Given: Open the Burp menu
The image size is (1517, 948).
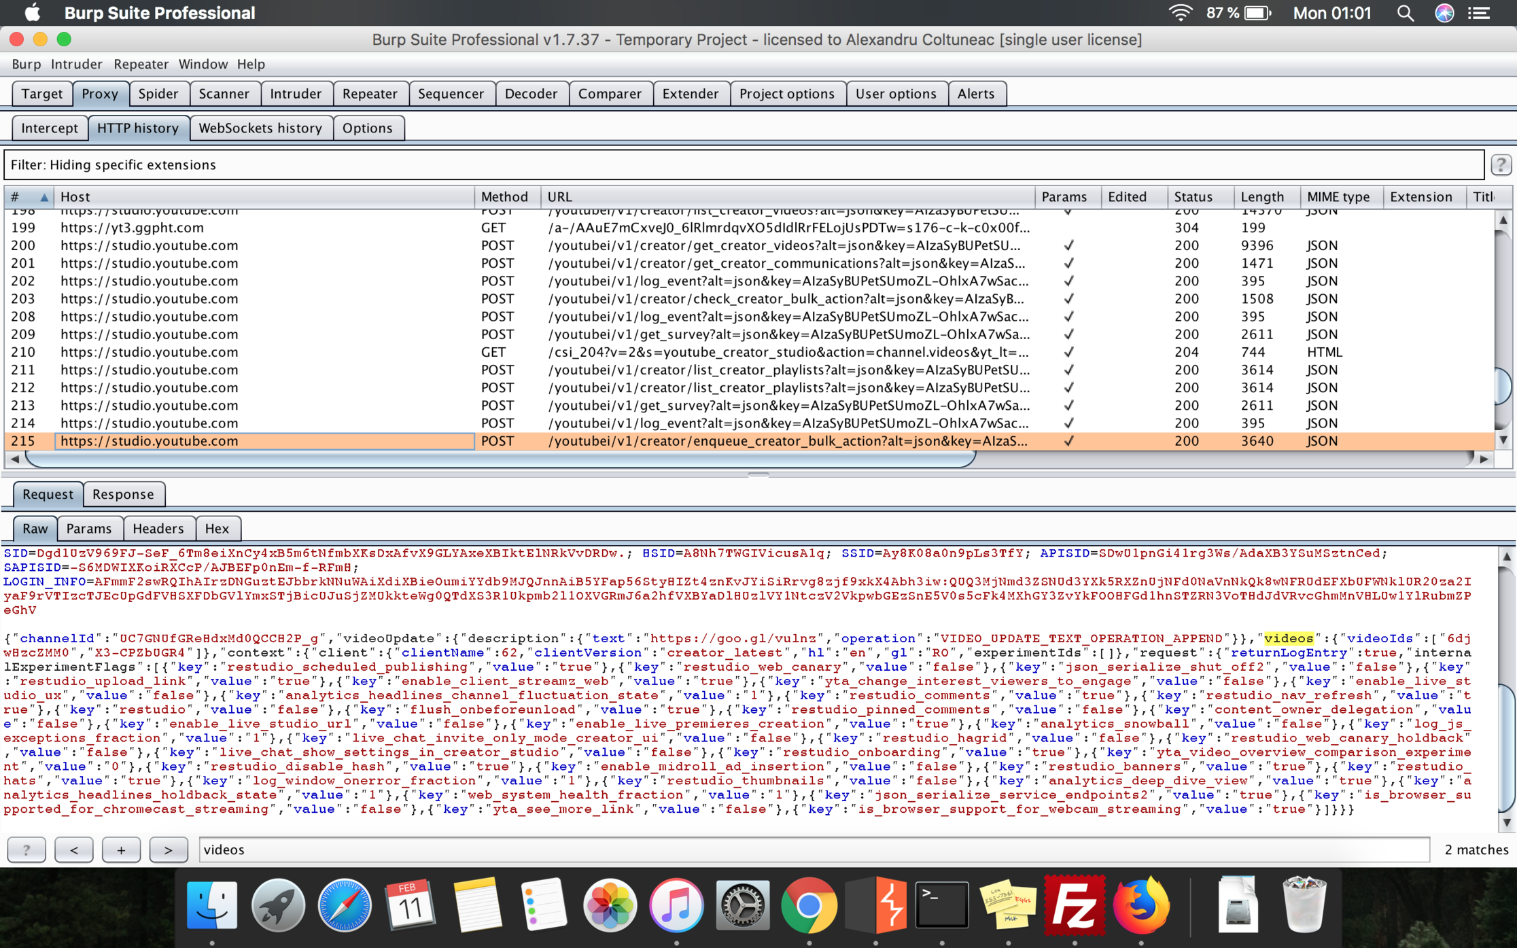Looking at the screenshot, I should (27, 64).
